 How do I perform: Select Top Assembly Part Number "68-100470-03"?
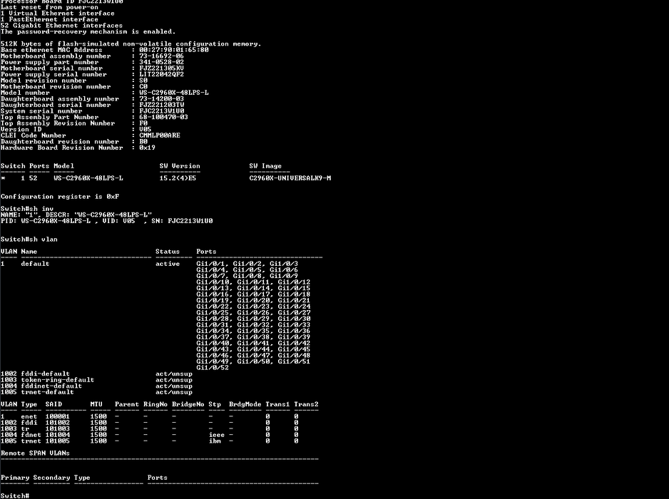(x=163, y=117)
